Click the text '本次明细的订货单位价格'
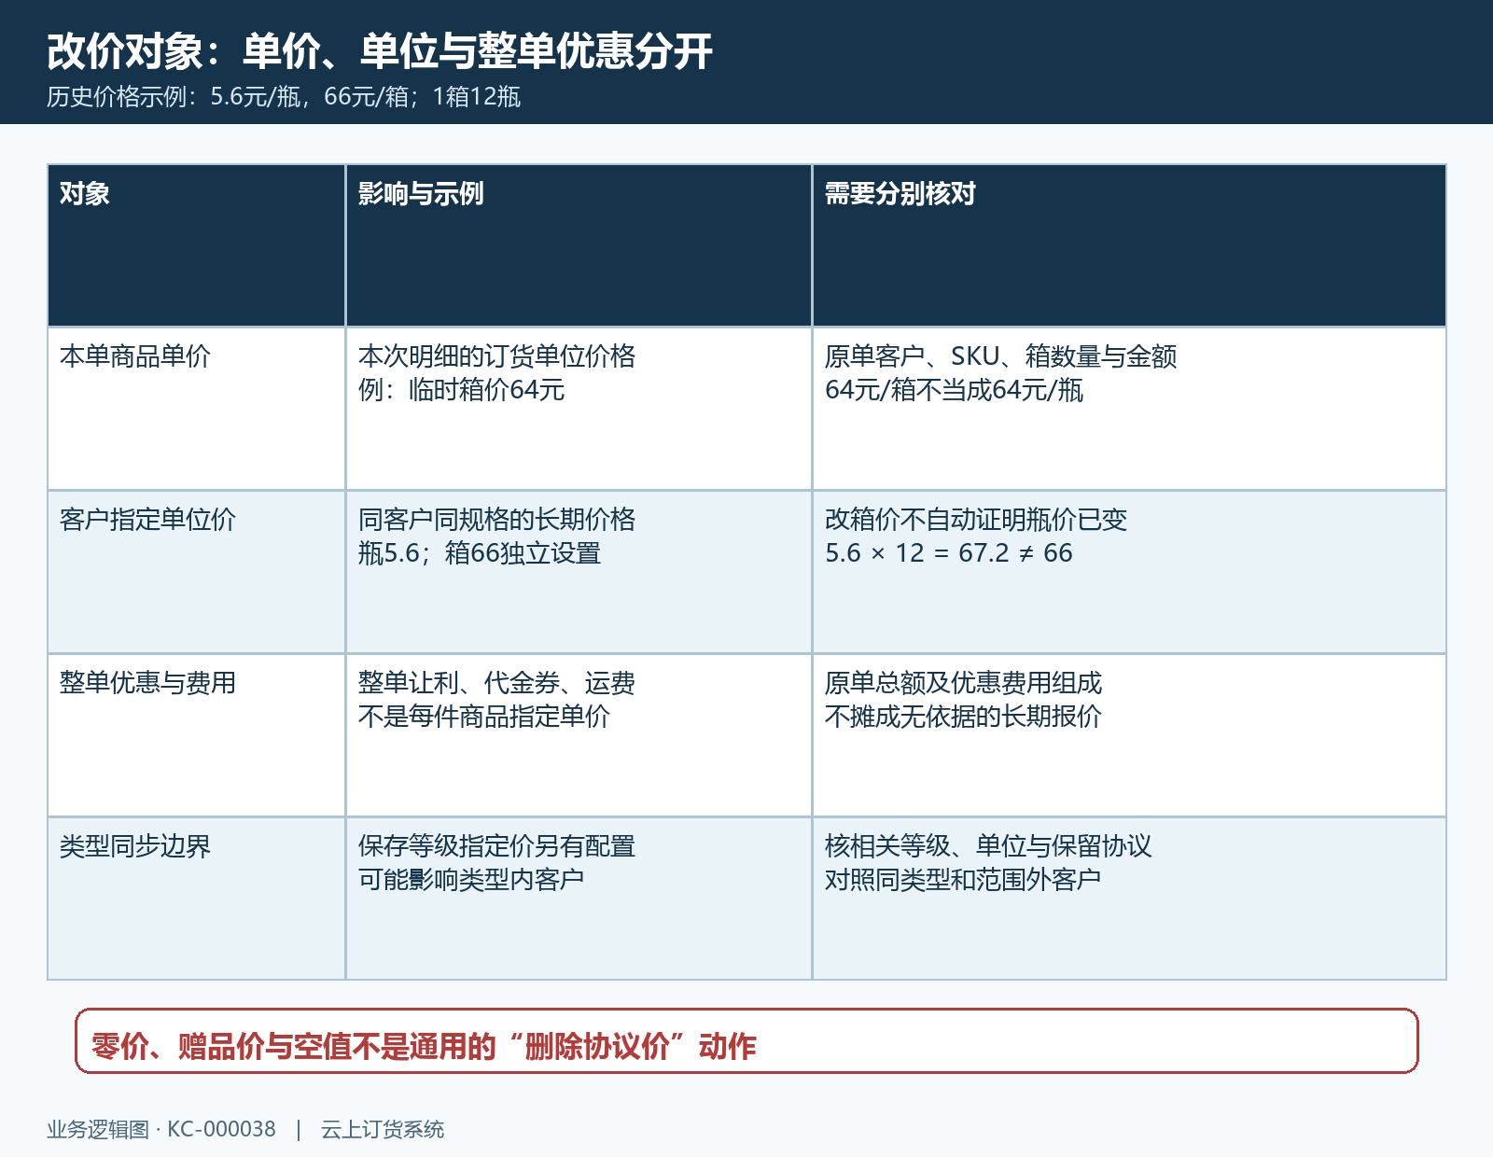Image resolution: width=1493 pixels, height=1157 pixels. pyautogui.click(x=496, y=356)
